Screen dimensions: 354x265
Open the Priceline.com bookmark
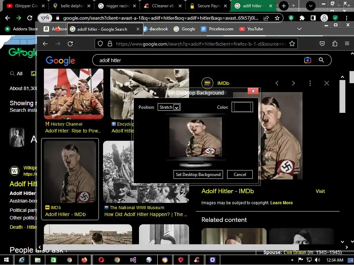click(217, 29)
